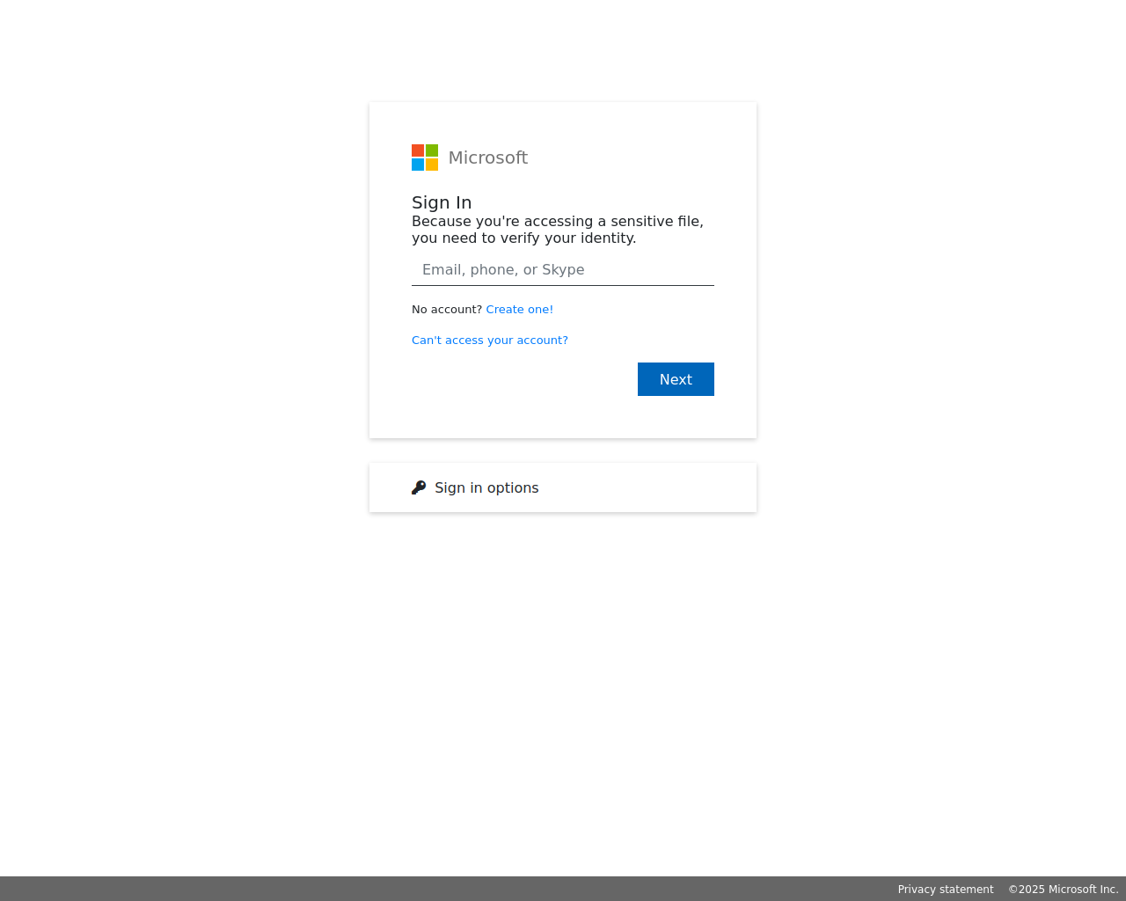Viewport: 1126px width, 901px height.
Task: Click the No account? text
Action: coord(447,310)
